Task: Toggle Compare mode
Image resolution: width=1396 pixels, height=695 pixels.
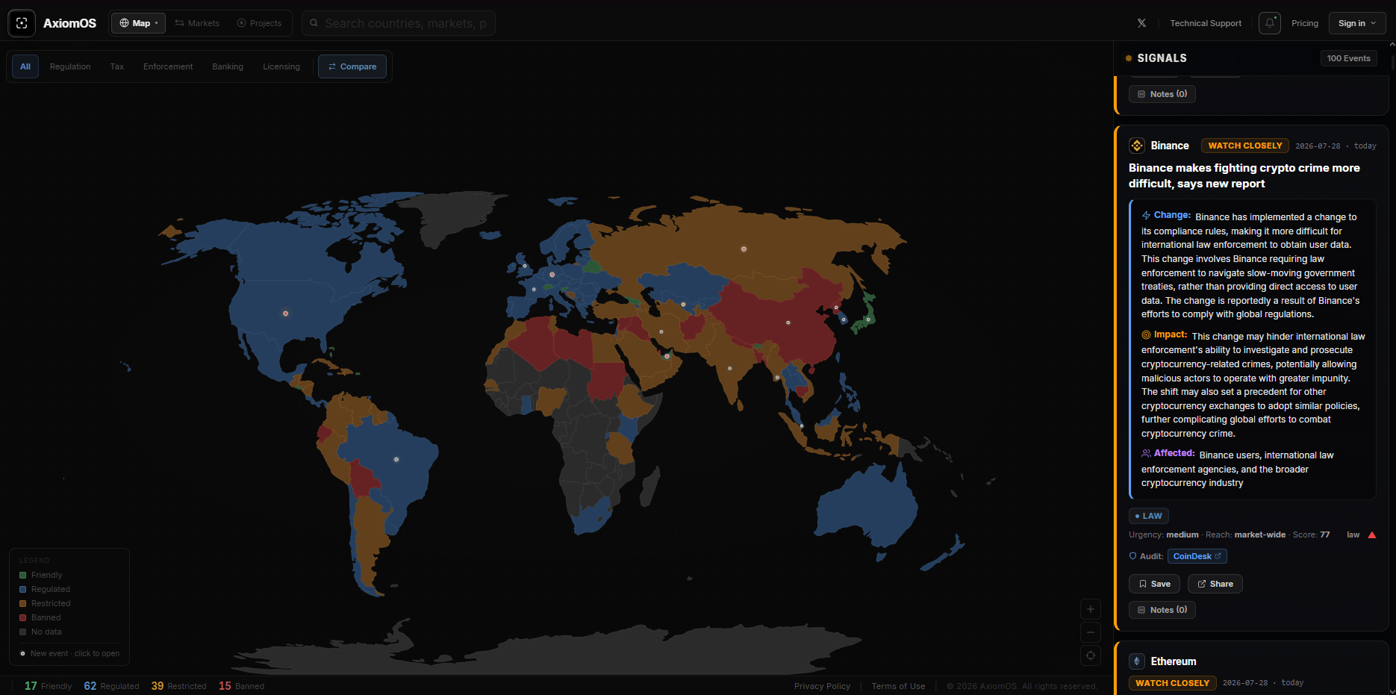Action: click(352, 66)
